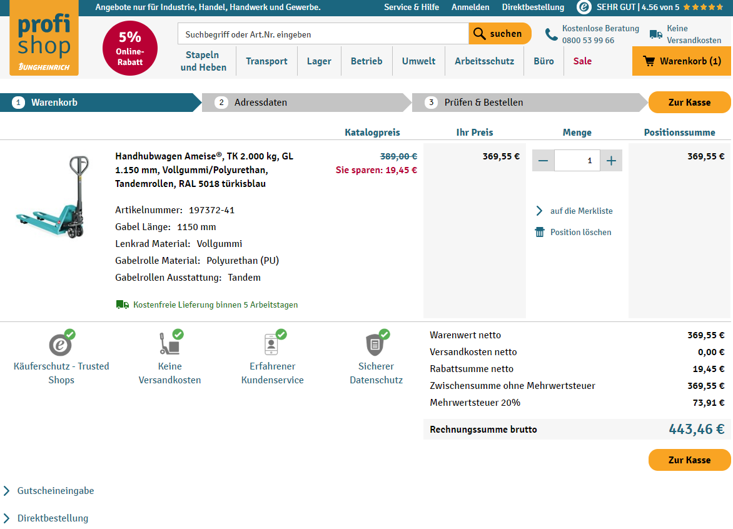This screenshot has height=529, width=733.
Task: Click the Direktbestellung link in header
Action: [x=533, y=7]
